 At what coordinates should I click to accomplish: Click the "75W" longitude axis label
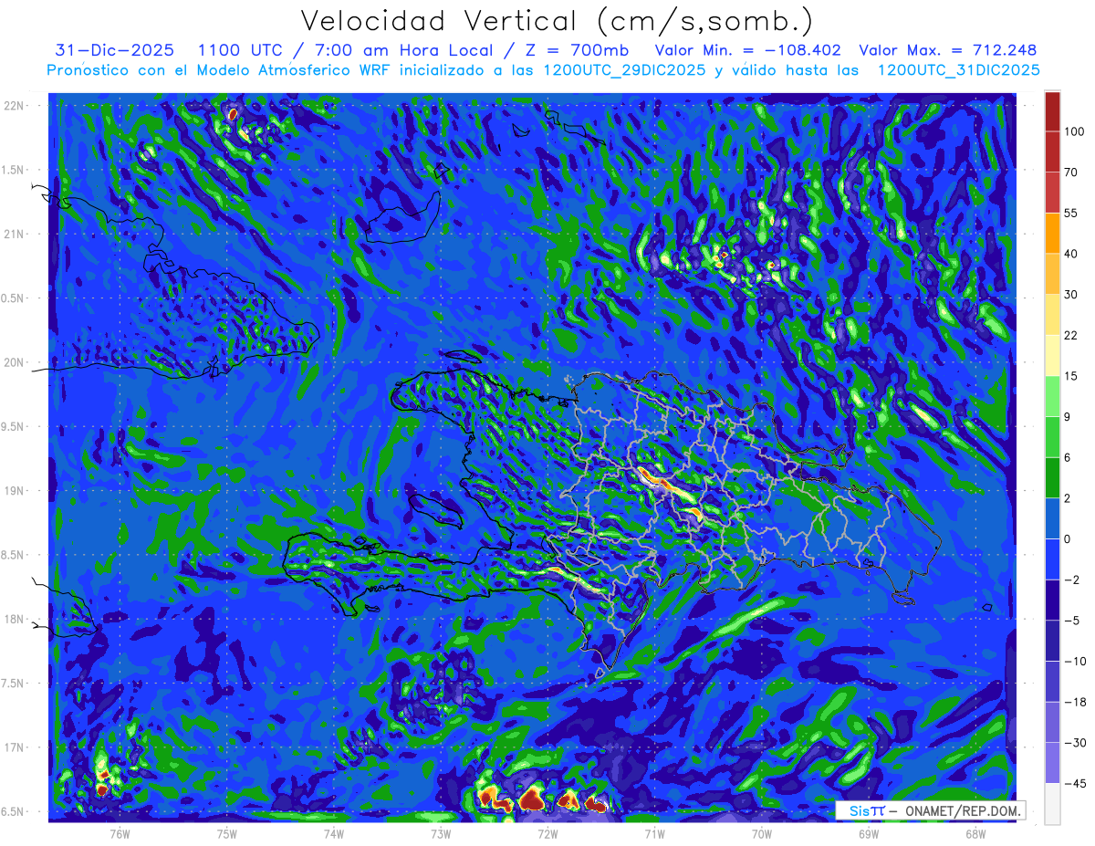pyautogui.click(x=226, y=834)
